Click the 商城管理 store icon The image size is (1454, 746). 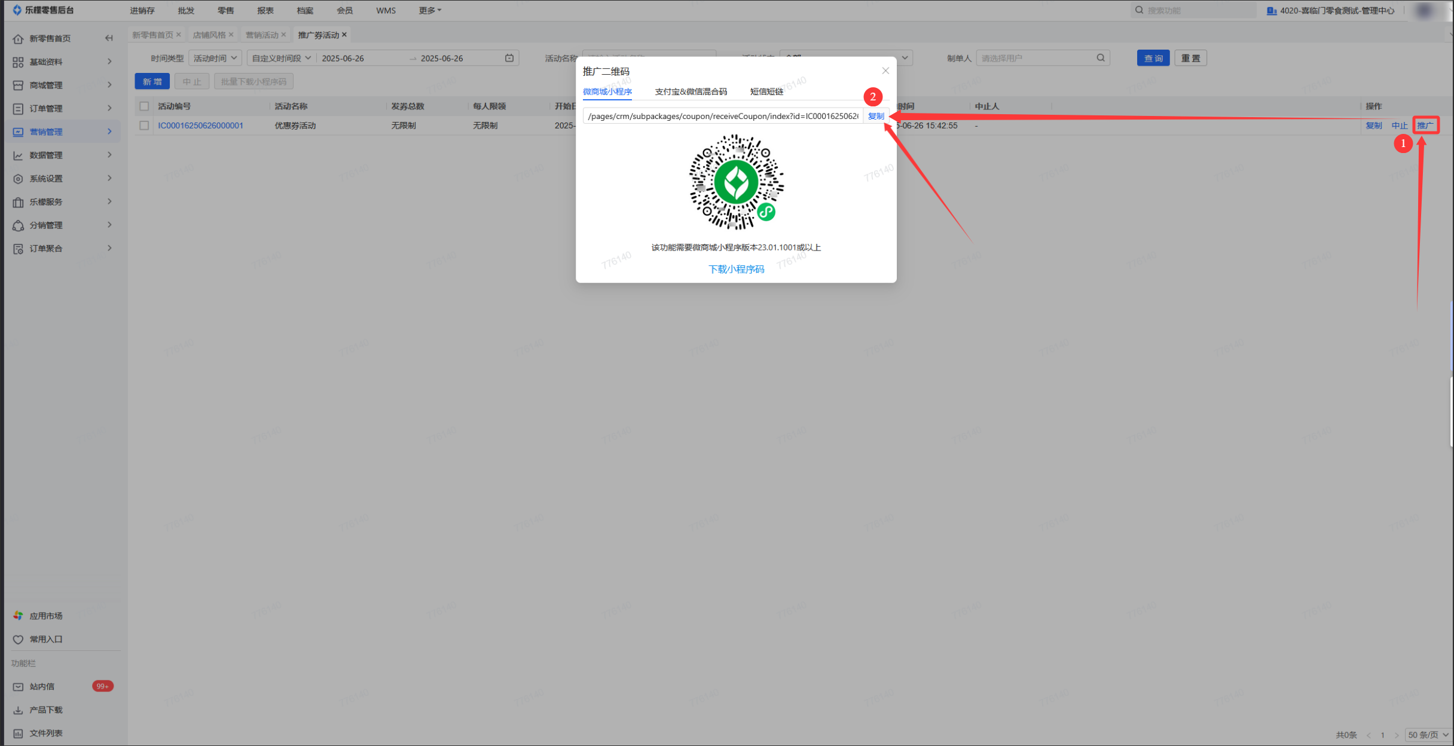click(x=18, y=85)
